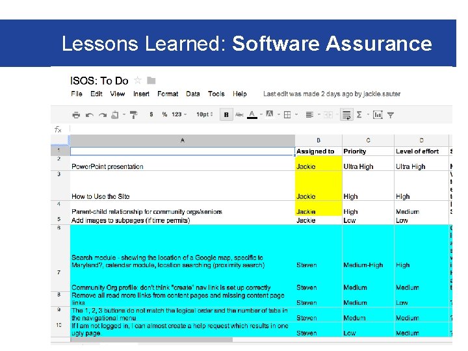Select column C header
468x351 pixels.
368,140
